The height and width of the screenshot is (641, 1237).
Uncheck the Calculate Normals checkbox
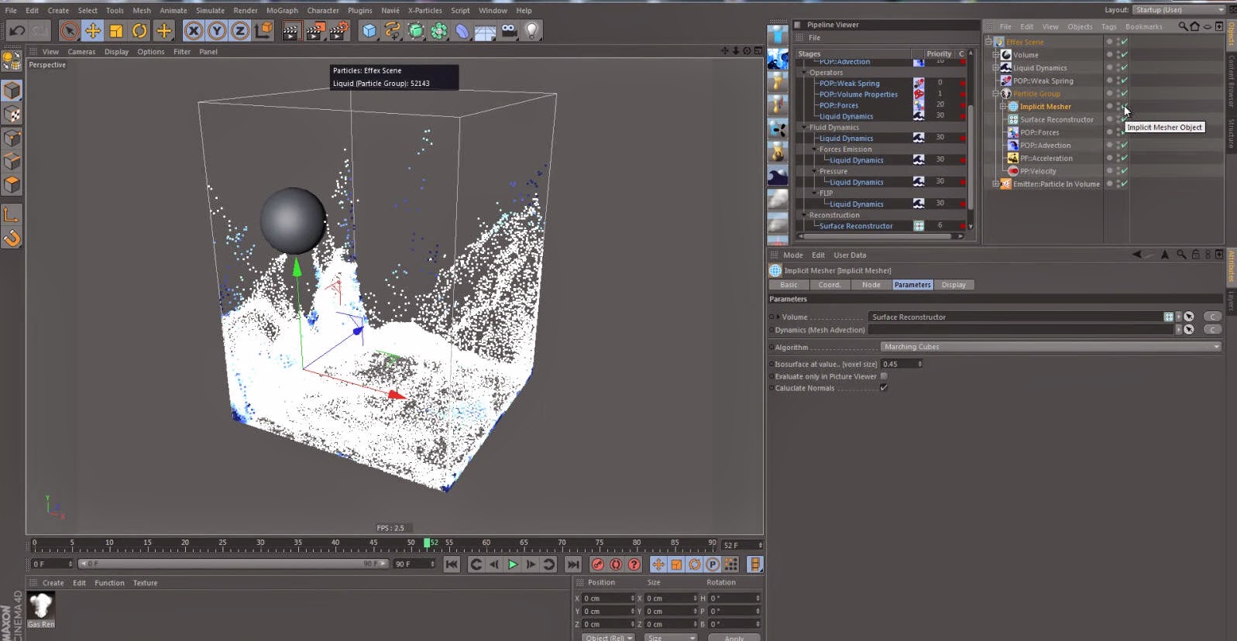[884, 388]
